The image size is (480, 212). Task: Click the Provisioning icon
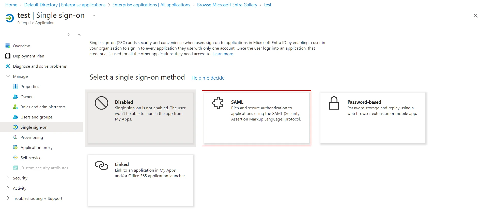(15, 137)
